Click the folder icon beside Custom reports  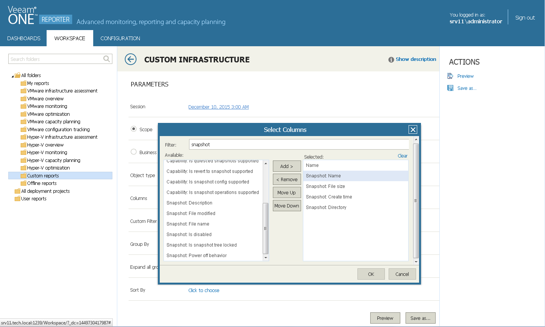click(24, 176)
